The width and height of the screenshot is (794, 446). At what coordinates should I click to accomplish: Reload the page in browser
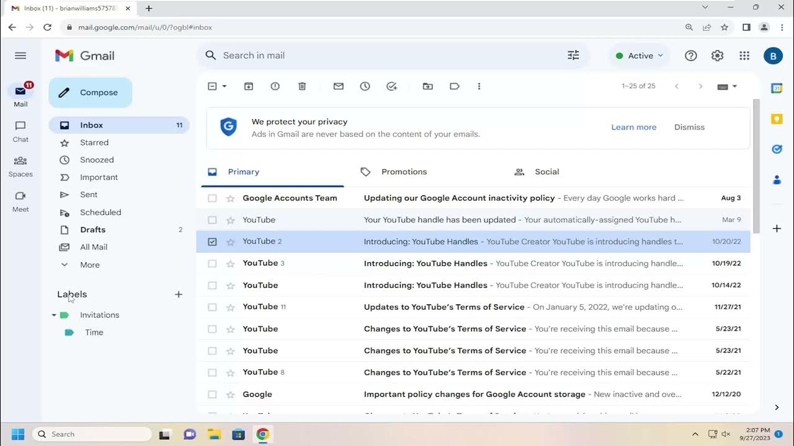[47, 27]
